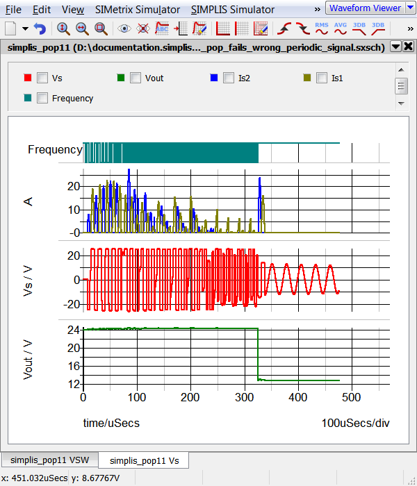Click the RMS measurement icon
Viewport: 417px width, 486px height.
click(x=322, y=28)
